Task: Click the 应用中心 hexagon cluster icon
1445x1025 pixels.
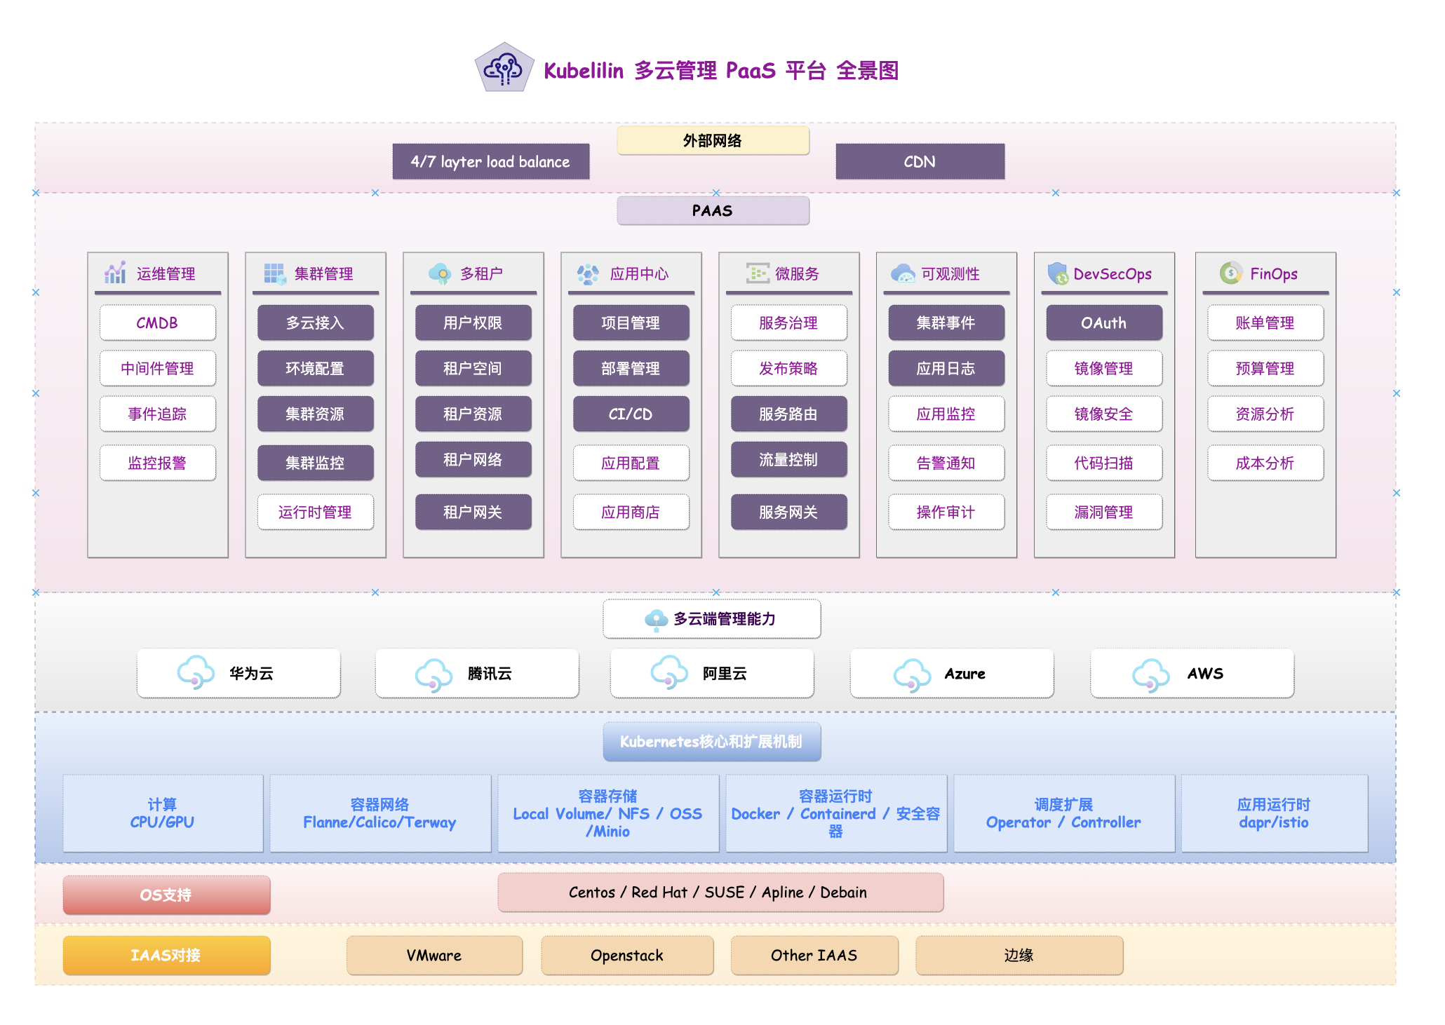Action: tap(587, 273)
